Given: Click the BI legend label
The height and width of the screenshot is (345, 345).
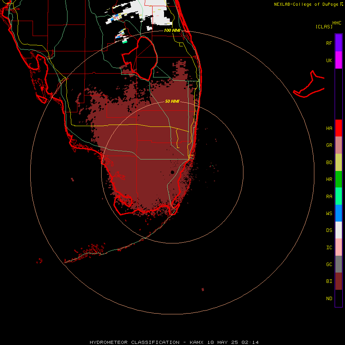Looking at the screenshot, I should [329, 281].
